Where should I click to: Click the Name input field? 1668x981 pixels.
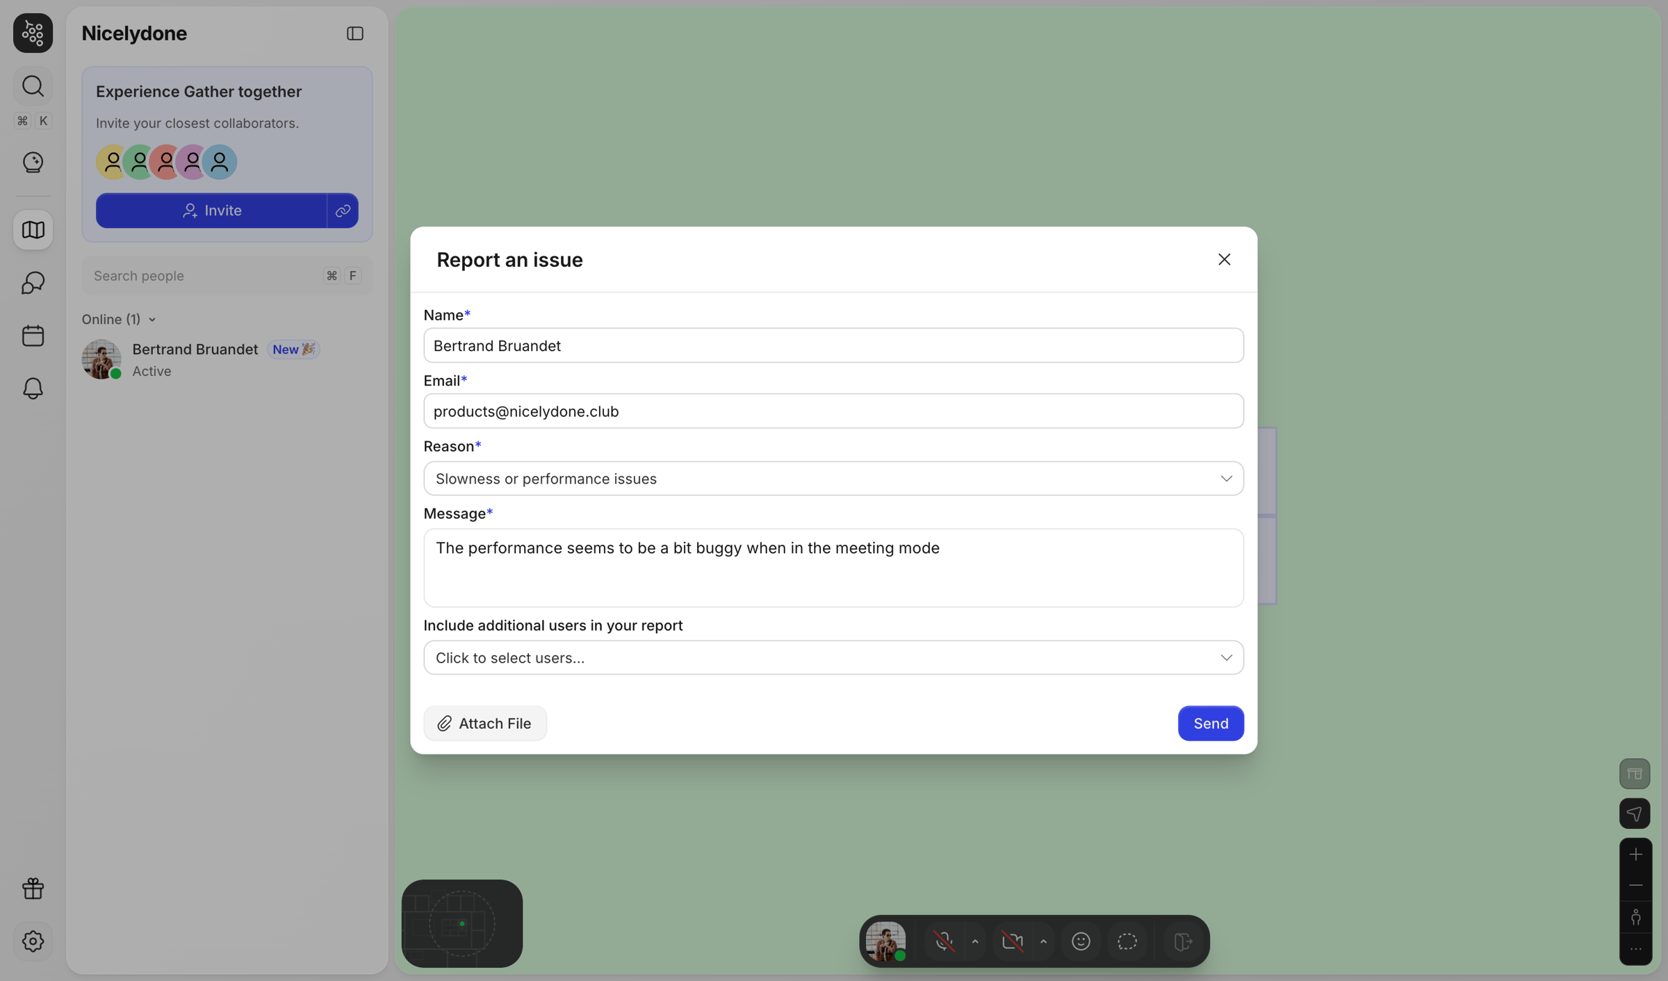pyautogui.click(x=833, y=345)
